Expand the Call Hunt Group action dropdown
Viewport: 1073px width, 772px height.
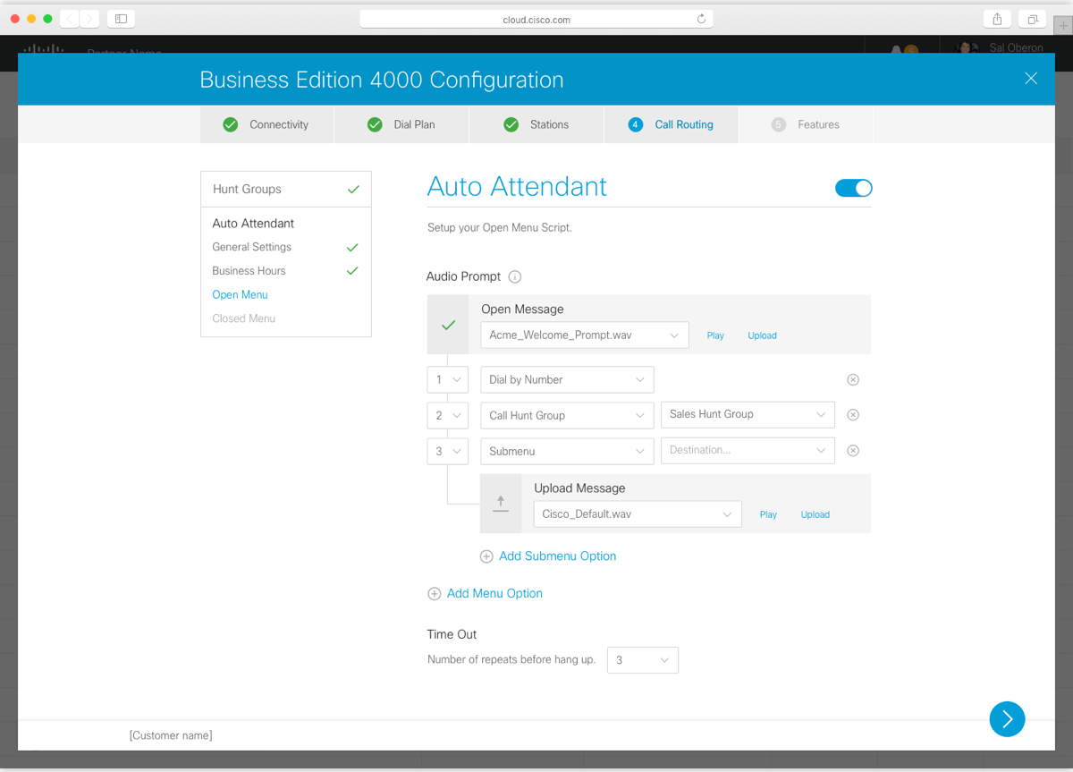(x=567, y=415)
